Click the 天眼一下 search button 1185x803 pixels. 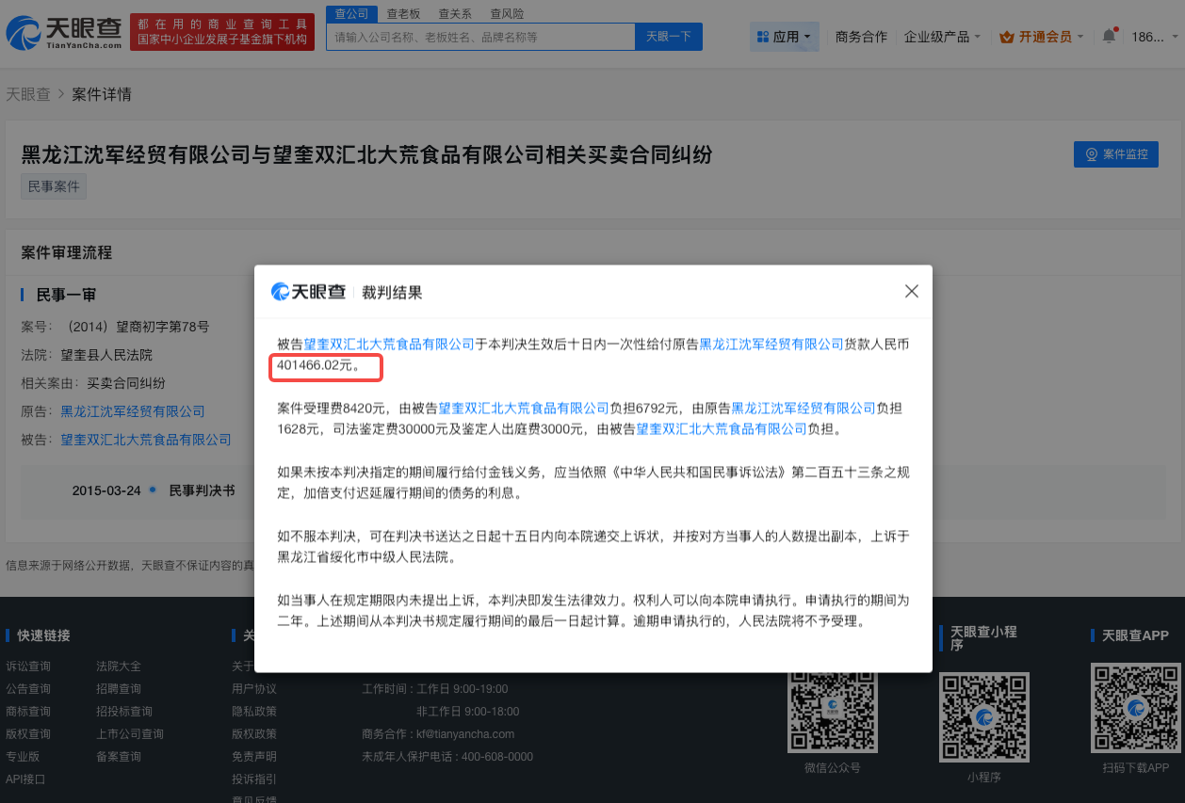point(668,37)
